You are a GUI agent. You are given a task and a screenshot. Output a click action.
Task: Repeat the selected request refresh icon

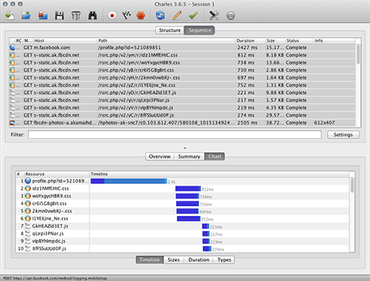click(161, 16)
